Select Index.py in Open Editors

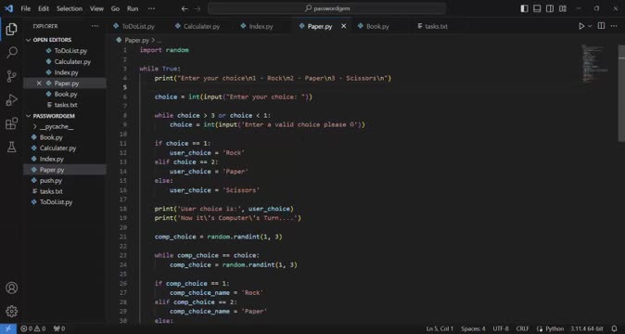(x=66, y=72)
